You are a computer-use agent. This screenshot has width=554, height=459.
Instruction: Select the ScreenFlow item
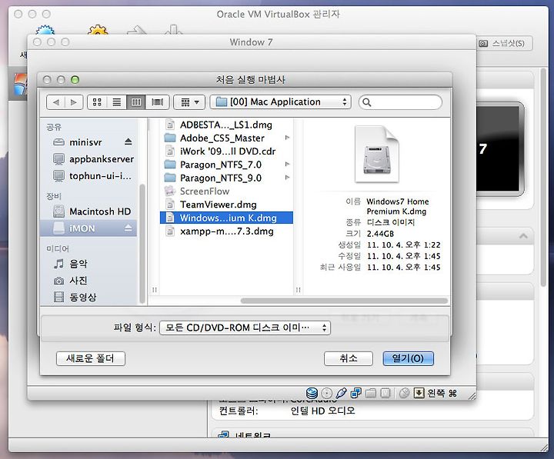pos(226,191)
